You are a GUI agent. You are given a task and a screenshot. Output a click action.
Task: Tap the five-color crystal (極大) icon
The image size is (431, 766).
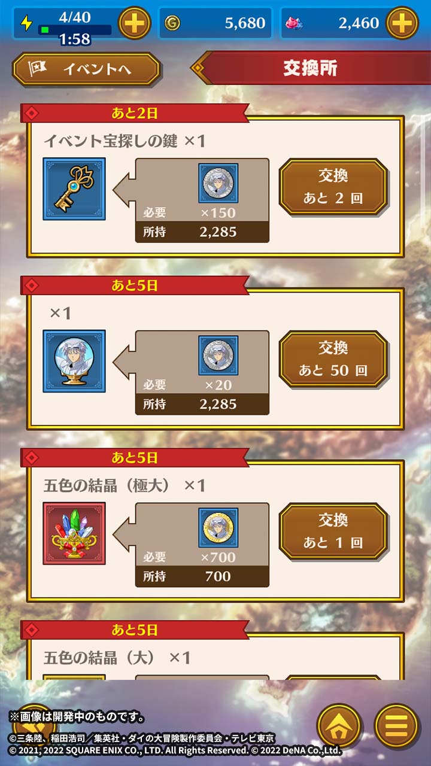74,534
